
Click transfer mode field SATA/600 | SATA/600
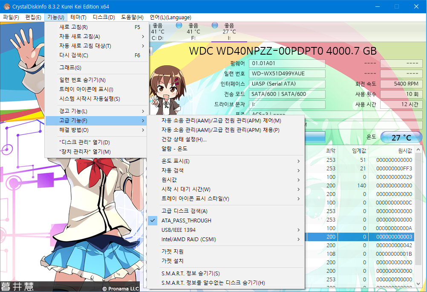[x=287, y=94]
